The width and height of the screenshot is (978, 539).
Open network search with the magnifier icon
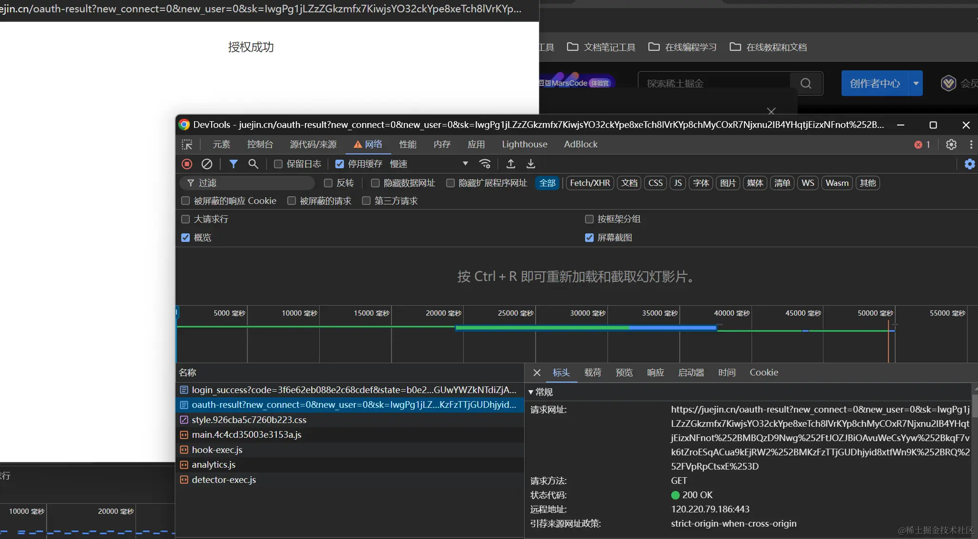click(253, 164)
